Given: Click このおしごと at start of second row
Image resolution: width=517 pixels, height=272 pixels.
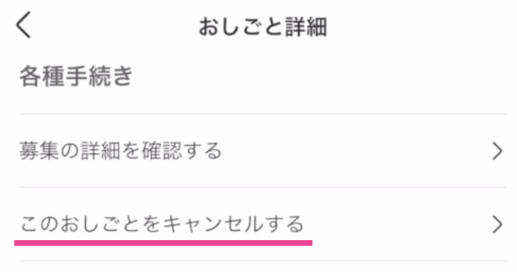Looking at the screenshot, I should coord(81,225).
